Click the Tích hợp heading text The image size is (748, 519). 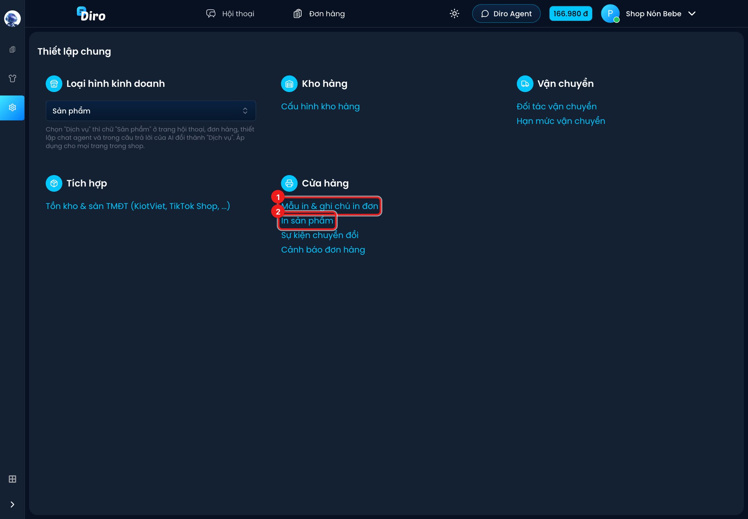click(87, 183)
